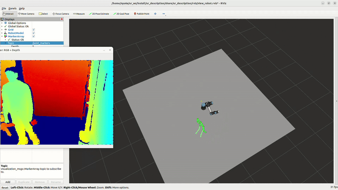The height and width of the screenshot is (190, 338).
Task: Open the Panels menu
Action: click(x=12, y=8)
